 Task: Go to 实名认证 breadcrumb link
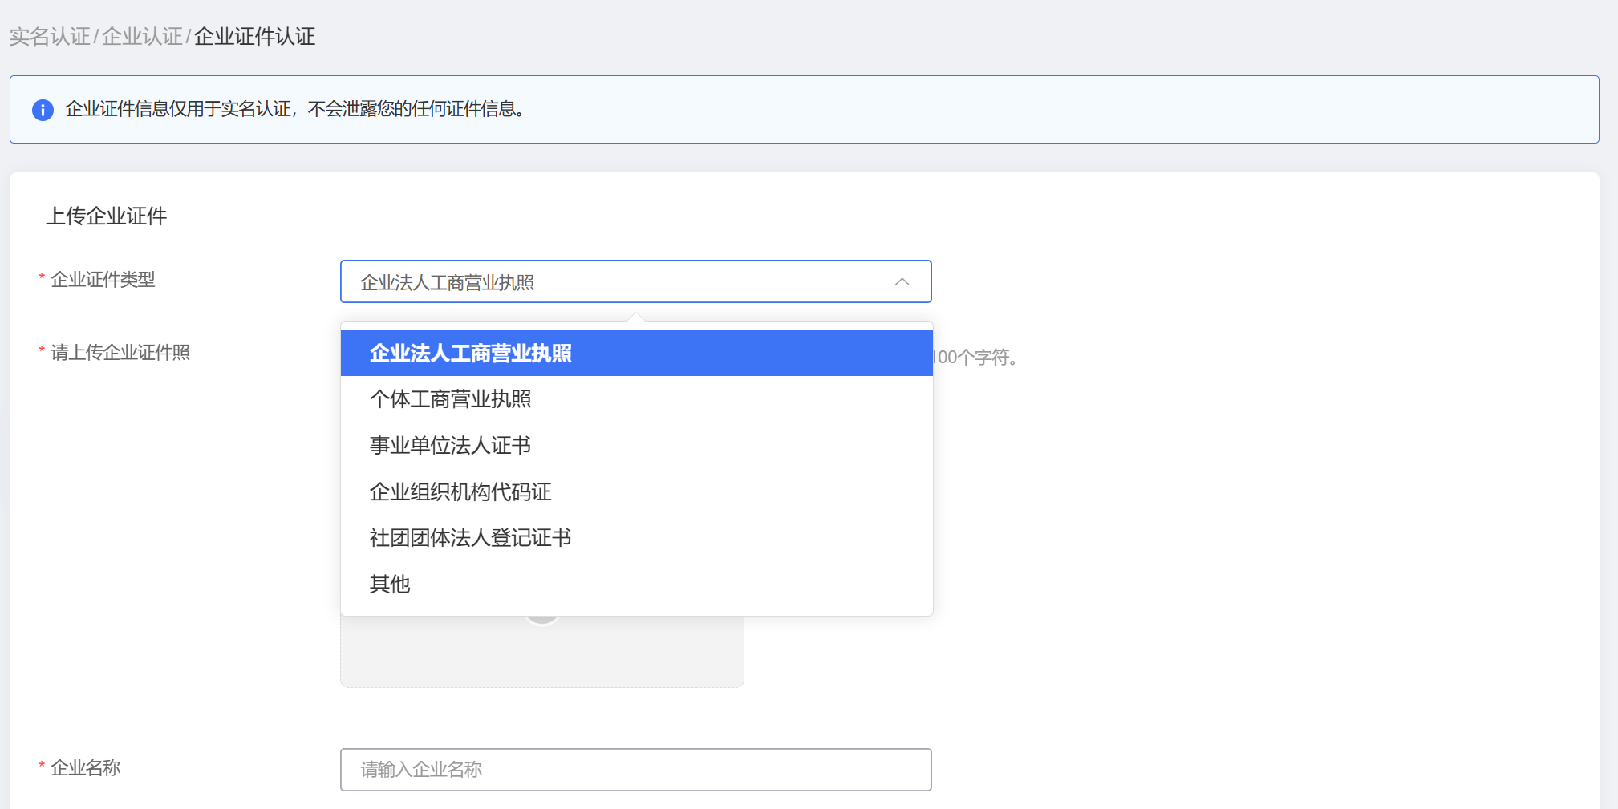(x=50, y=37)
